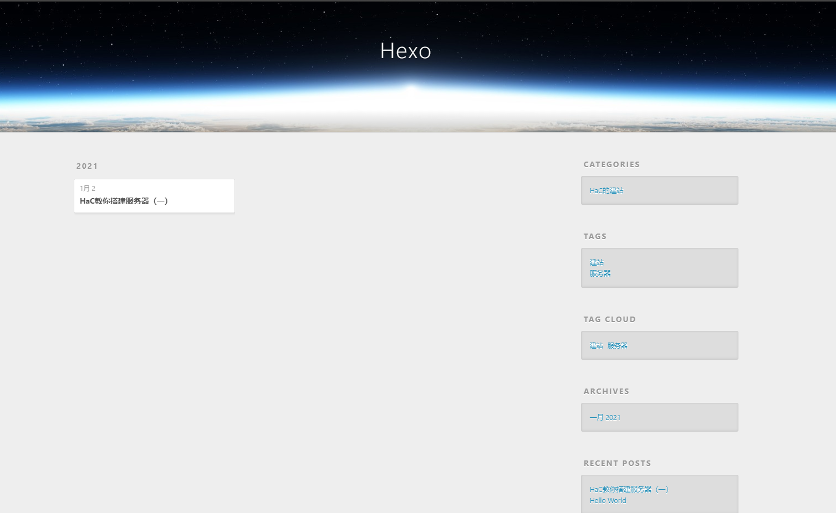
Task: Click the 2021 archive year heading
Action: 87,166
